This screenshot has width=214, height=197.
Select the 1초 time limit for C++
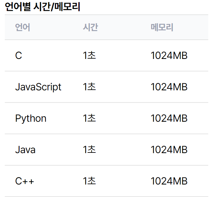pos(89,181)
